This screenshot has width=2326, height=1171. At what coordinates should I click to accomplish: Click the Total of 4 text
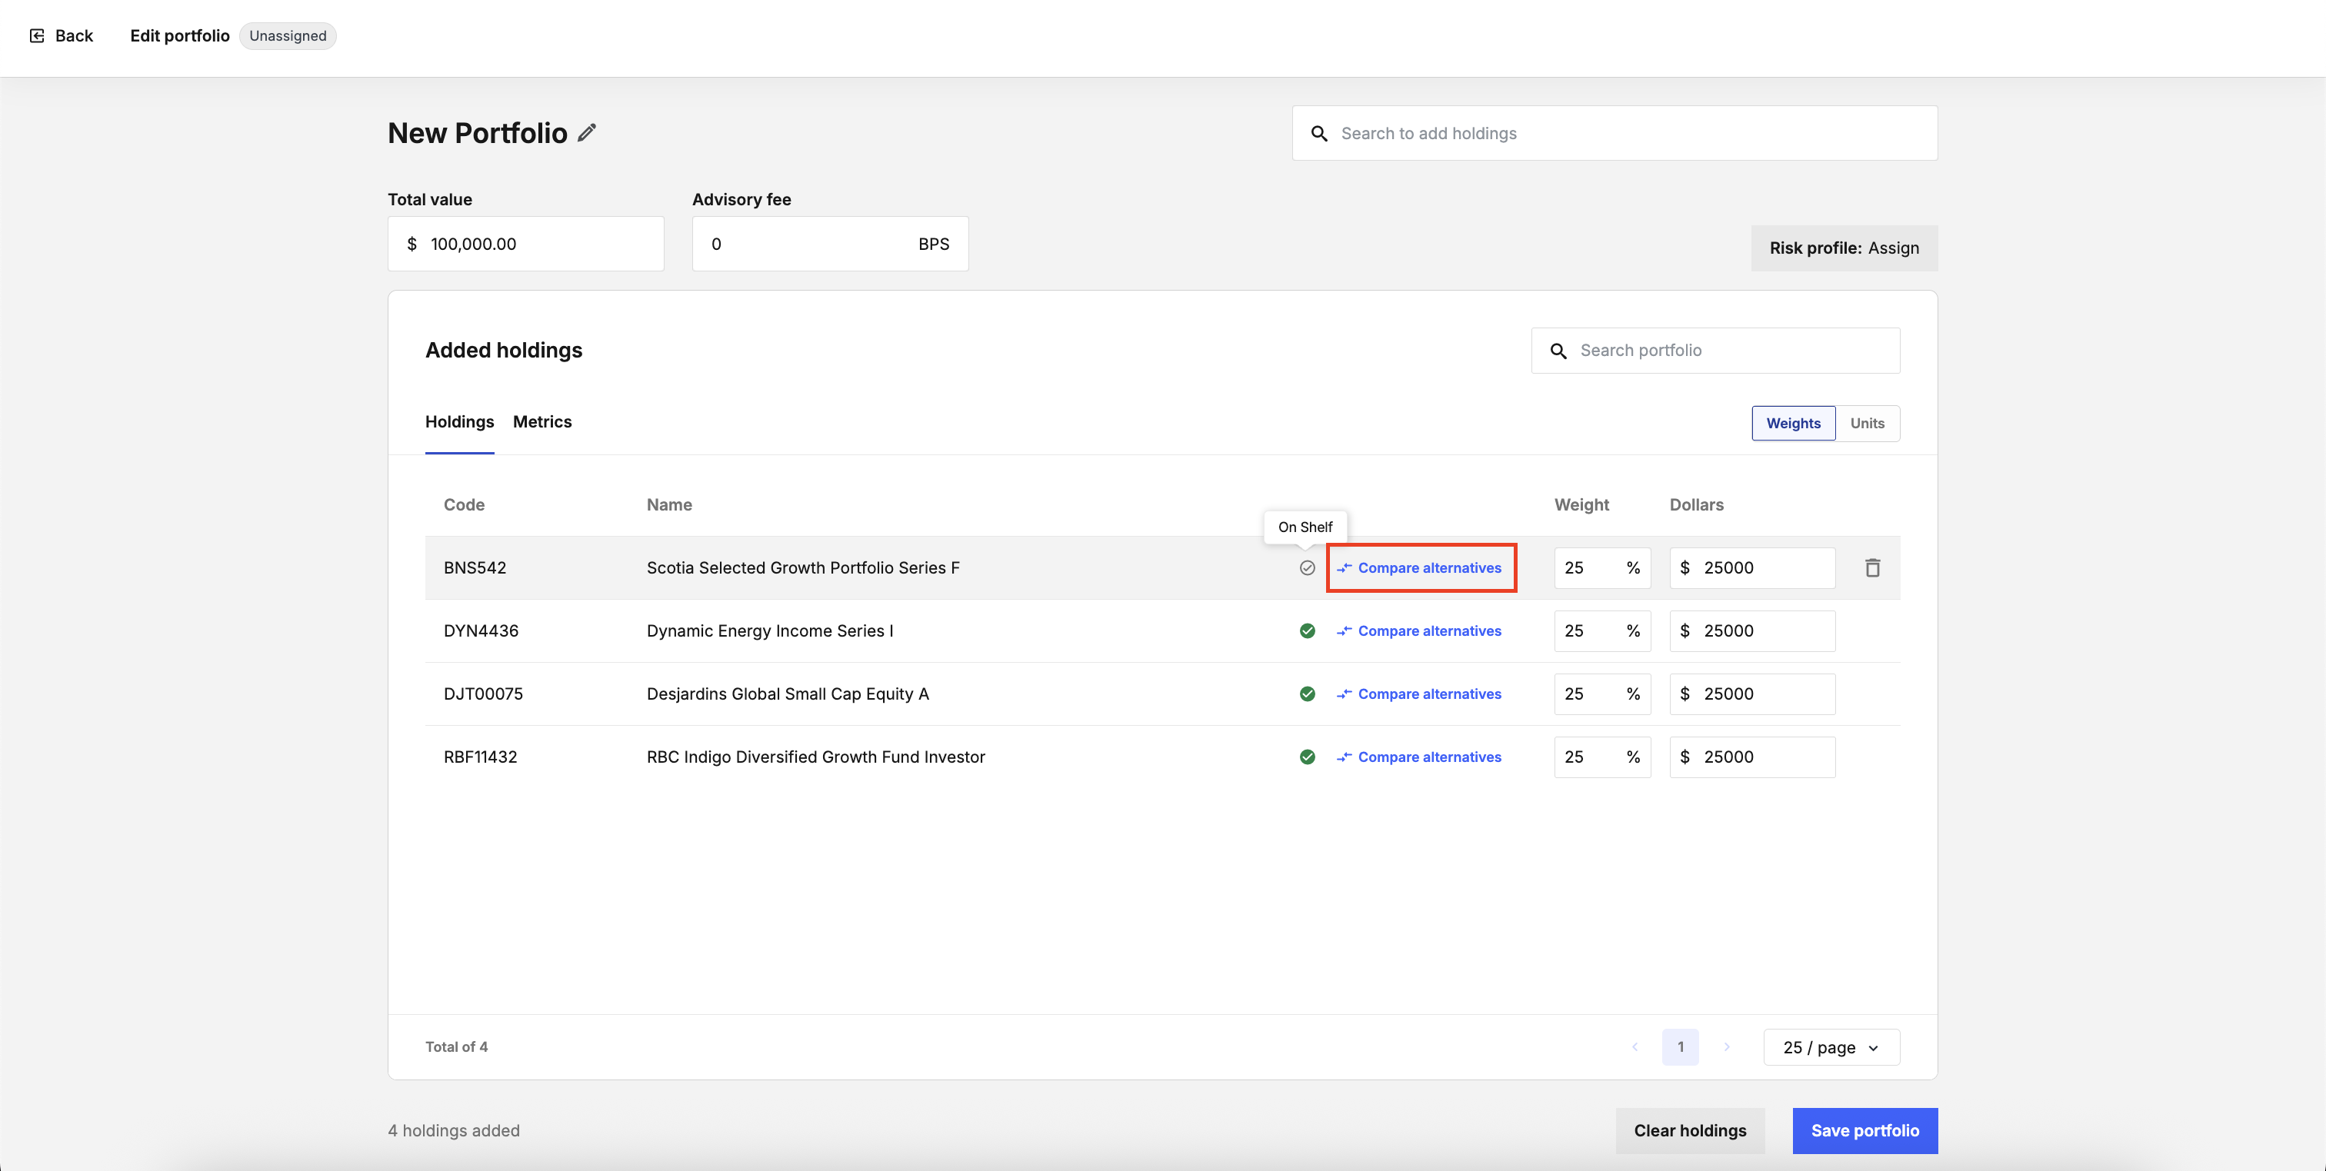tap(456, 1047)
